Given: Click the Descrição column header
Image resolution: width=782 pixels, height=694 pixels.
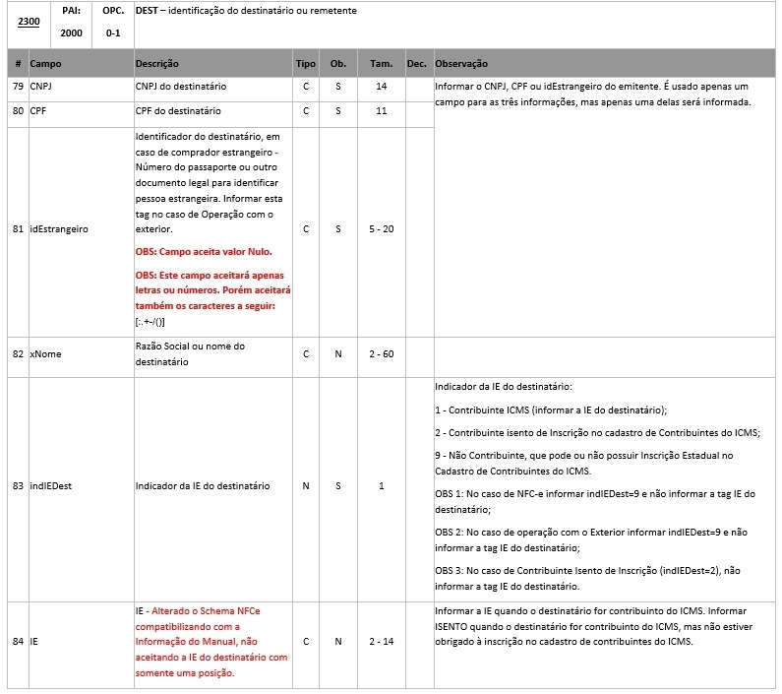Looking at the screenshot, I should (156, 63).
